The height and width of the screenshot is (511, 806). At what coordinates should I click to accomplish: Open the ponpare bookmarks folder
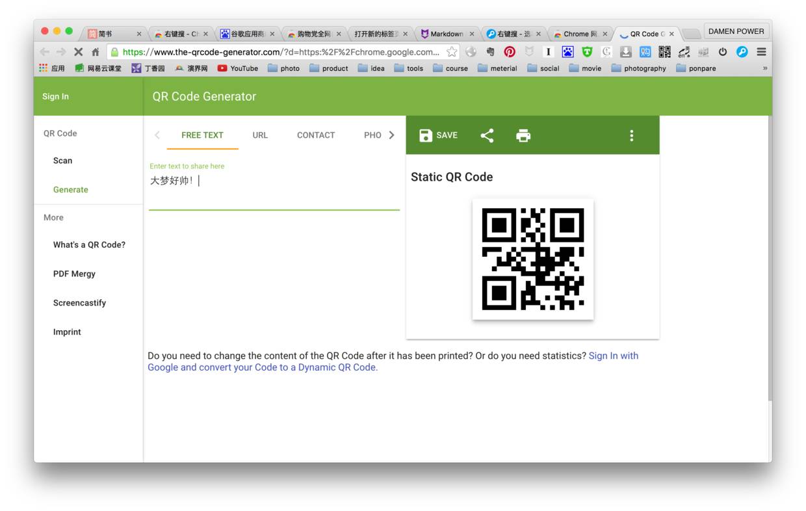click(x=695, y=68)
